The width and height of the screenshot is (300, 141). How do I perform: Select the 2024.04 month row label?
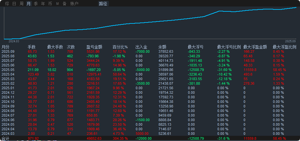8,129
